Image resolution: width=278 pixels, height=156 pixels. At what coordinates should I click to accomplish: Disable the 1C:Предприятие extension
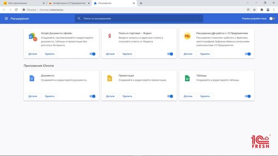point(248,54)
